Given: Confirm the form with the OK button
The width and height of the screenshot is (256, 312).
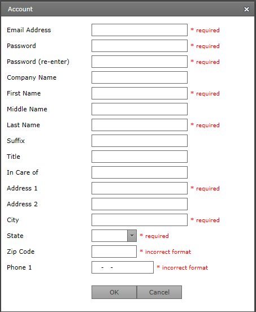Looking at the screenshot, I should click(x=114, y=292).
